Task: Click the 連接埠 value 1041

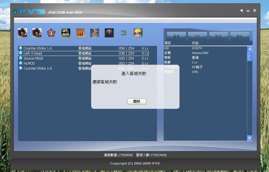Action: [195, 72]
